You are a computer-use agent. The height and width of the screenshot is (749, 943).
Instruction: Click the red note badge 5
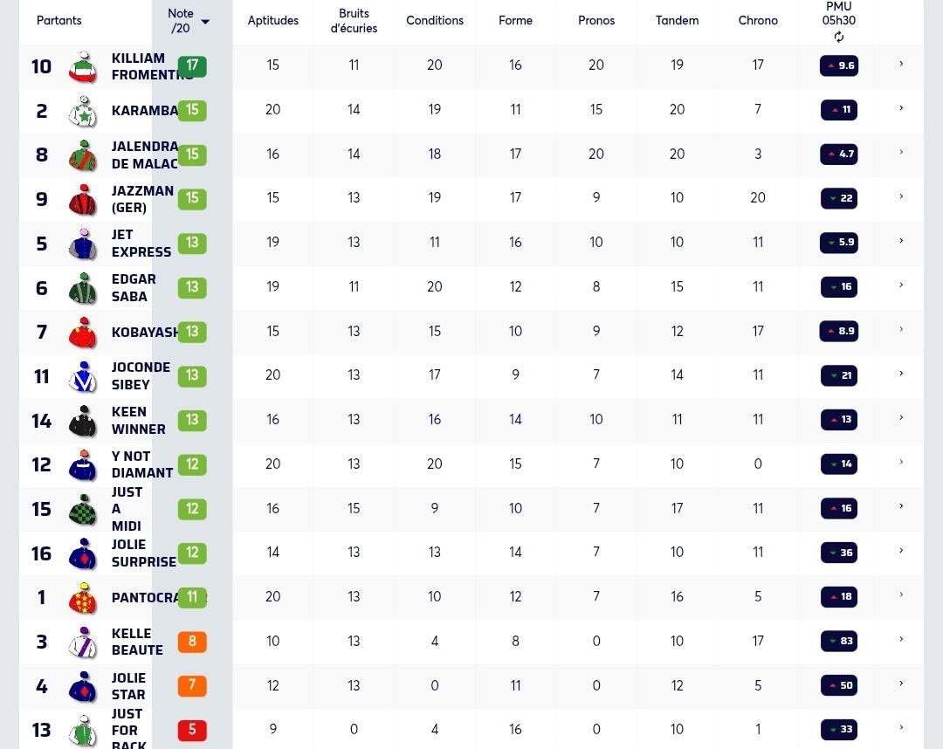192,730
